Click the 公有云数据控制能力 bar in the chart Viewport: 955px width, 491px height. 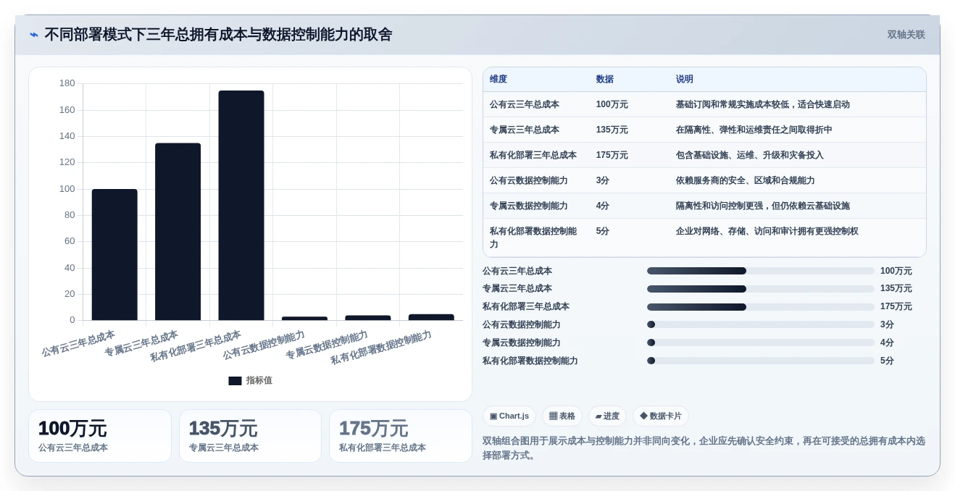coord(304,318)
